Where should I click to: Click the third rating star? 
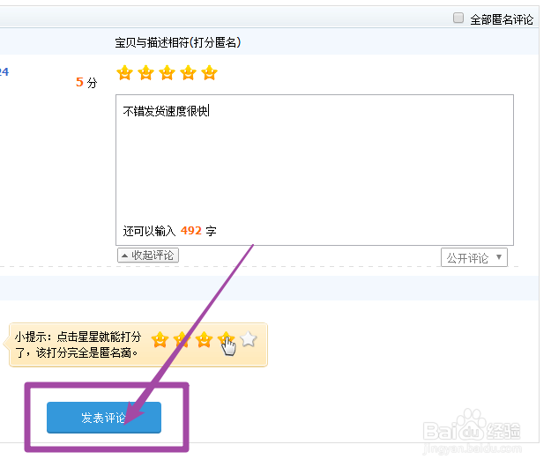tap(167, 73)
